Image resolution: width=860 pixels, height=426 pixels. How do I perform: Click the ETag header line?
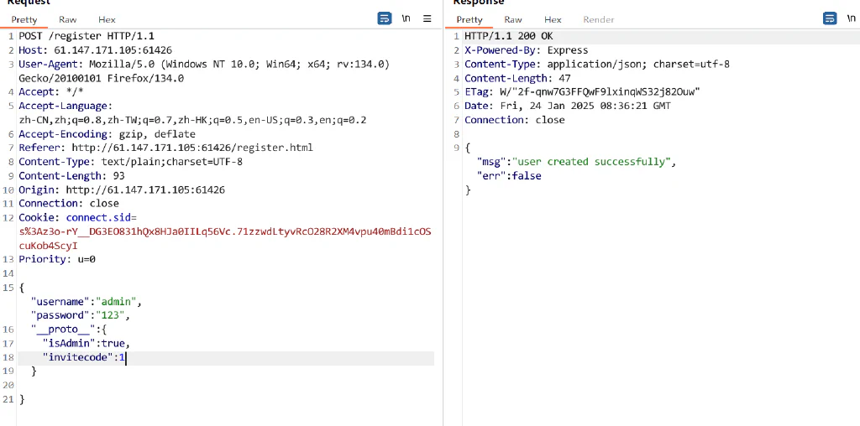(x=583, y=92)
